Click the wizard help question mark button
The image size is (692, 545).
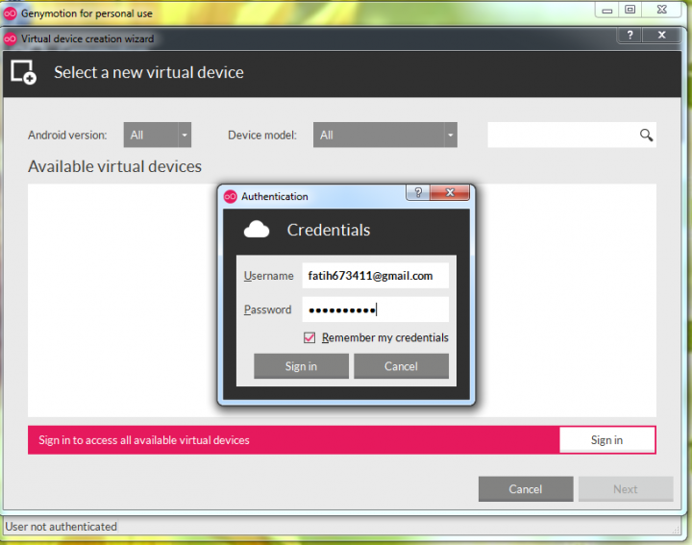(x=630, y=35)
